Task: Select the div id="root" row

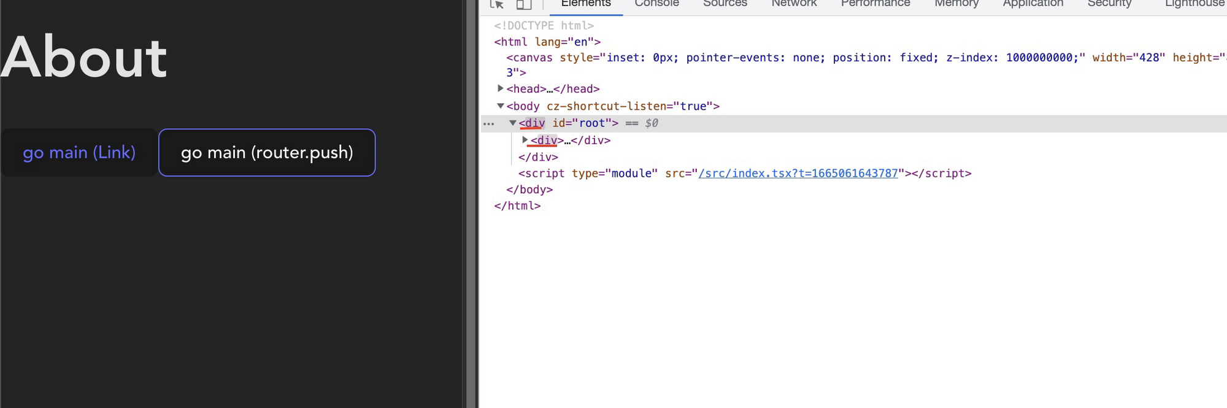Action: pyautogui.click(x=853, y=123)
